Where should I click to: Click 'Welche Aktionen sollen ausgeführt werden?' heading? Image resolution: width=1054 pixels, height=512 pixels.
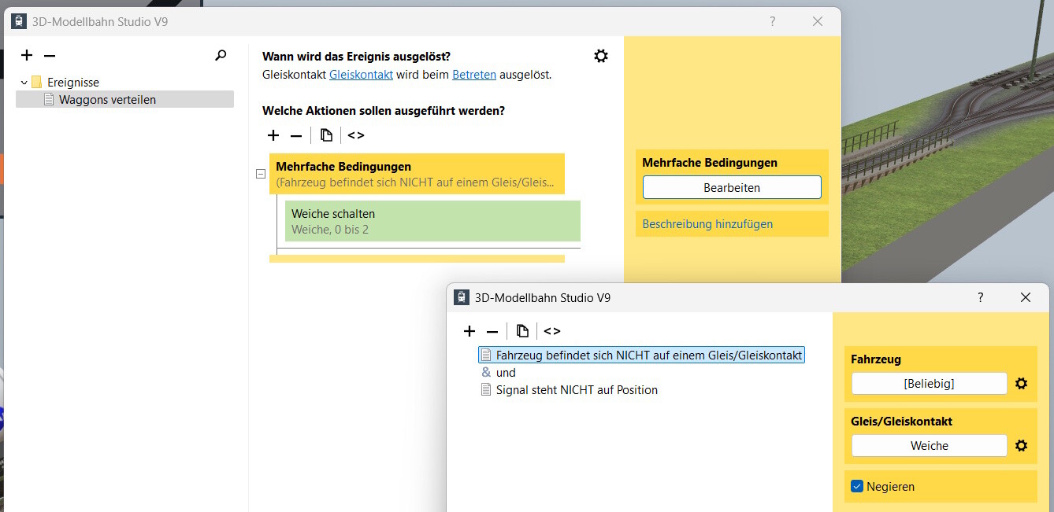point(384,111)
